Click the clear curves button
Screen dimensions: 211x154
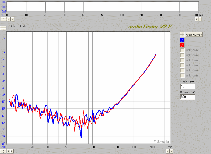click(x=194, y=34)
